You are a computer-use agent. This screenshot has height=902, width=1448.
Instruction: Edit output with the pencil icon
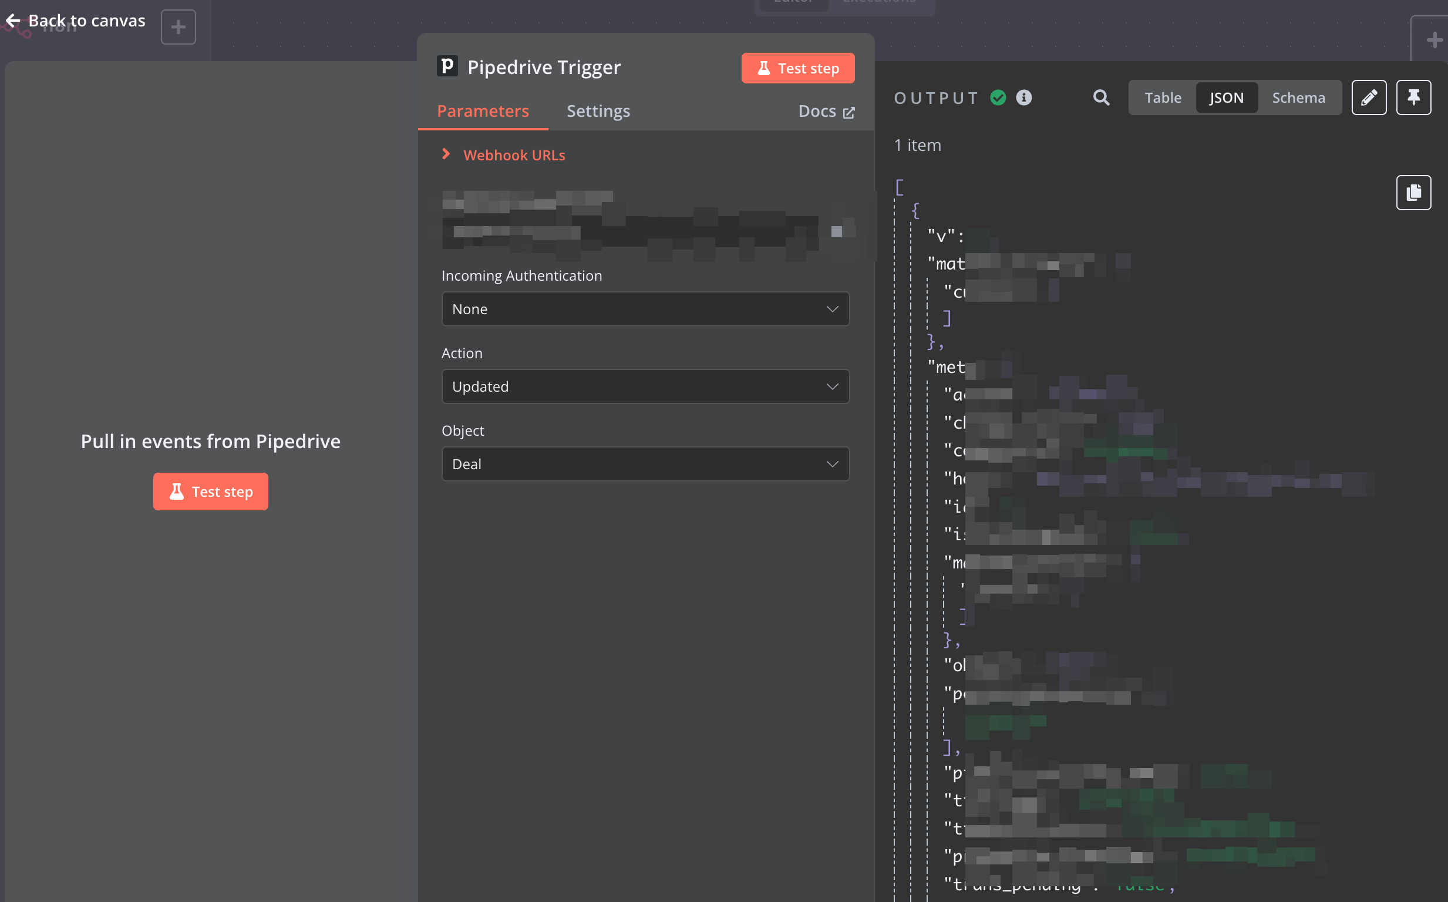(1369, 97)
